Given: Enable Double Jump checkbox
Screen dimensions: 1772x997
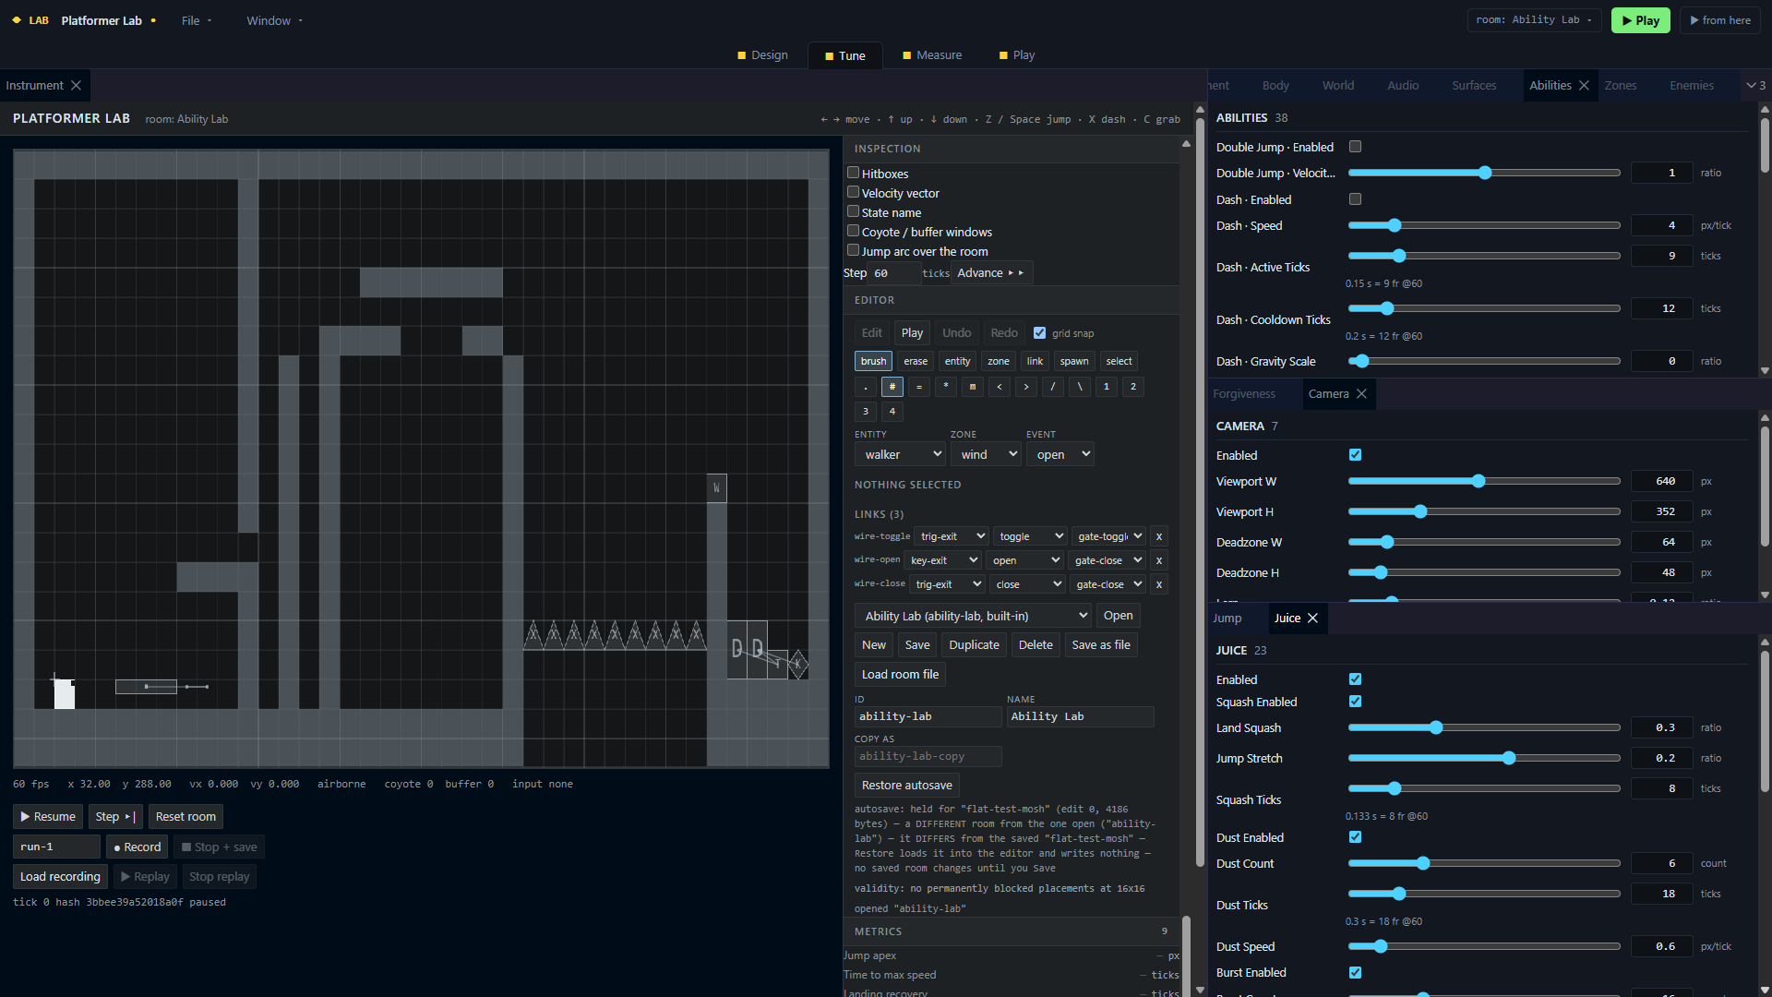Looking at the screenshot, I should pyautogui.click(x=1355, y=147).
